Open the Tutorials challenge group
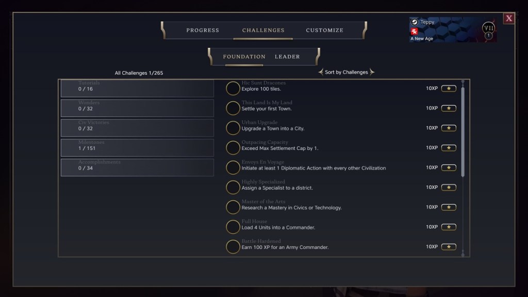 [x=137, y=88]
